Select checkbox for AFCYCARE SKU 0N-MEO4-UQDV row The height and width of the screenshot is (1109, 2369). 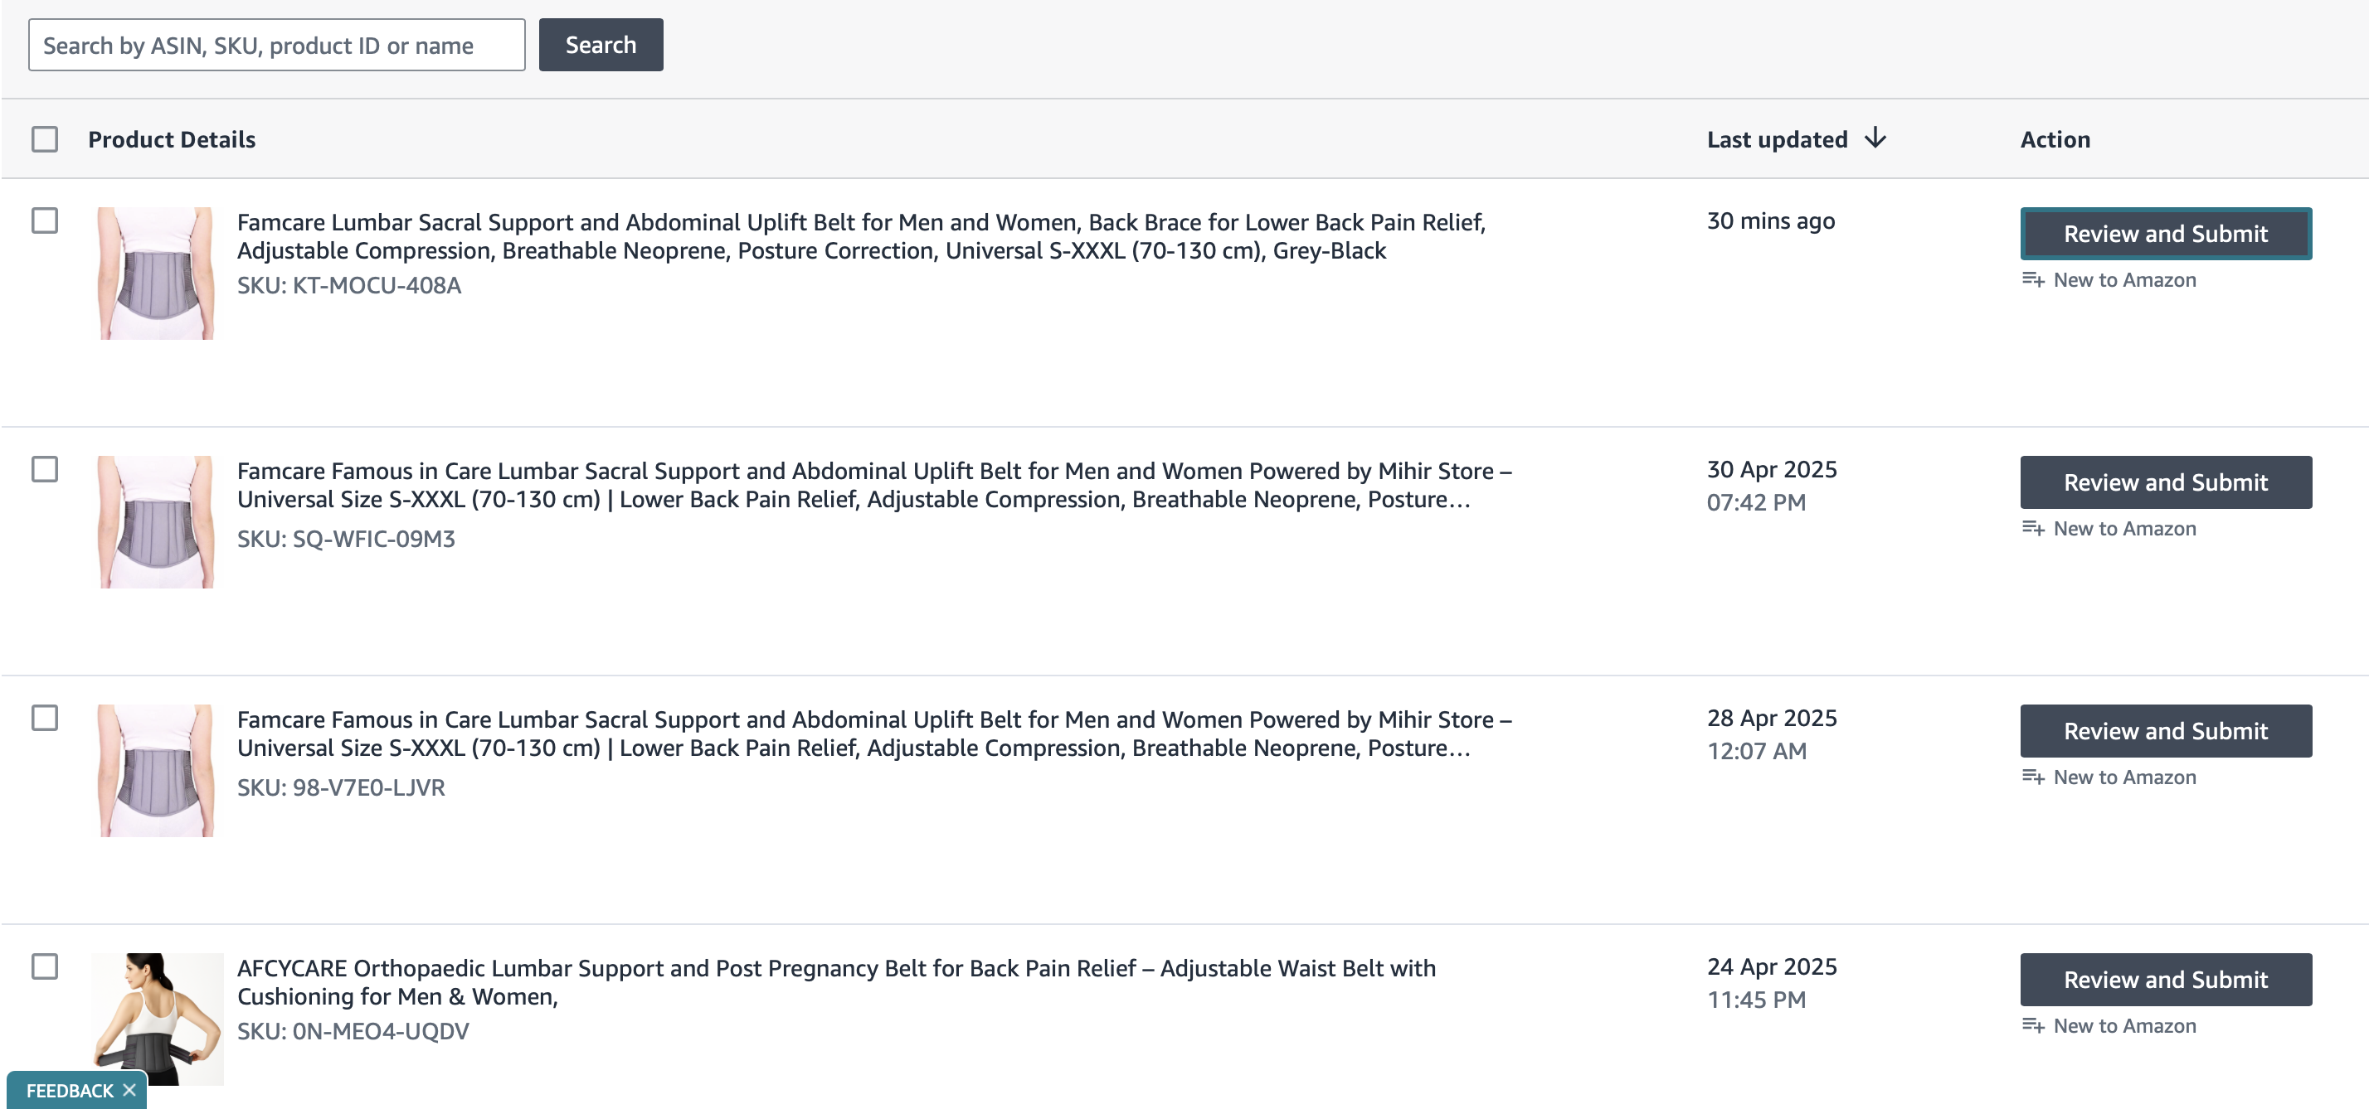pyautogui.click(x=44, y=966)
